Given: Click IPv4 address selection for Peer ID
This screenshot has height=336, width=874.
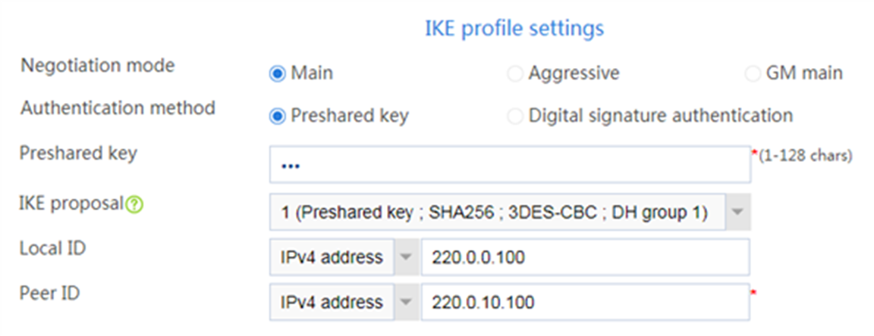Looking at the screenshot, I should 332,302.
